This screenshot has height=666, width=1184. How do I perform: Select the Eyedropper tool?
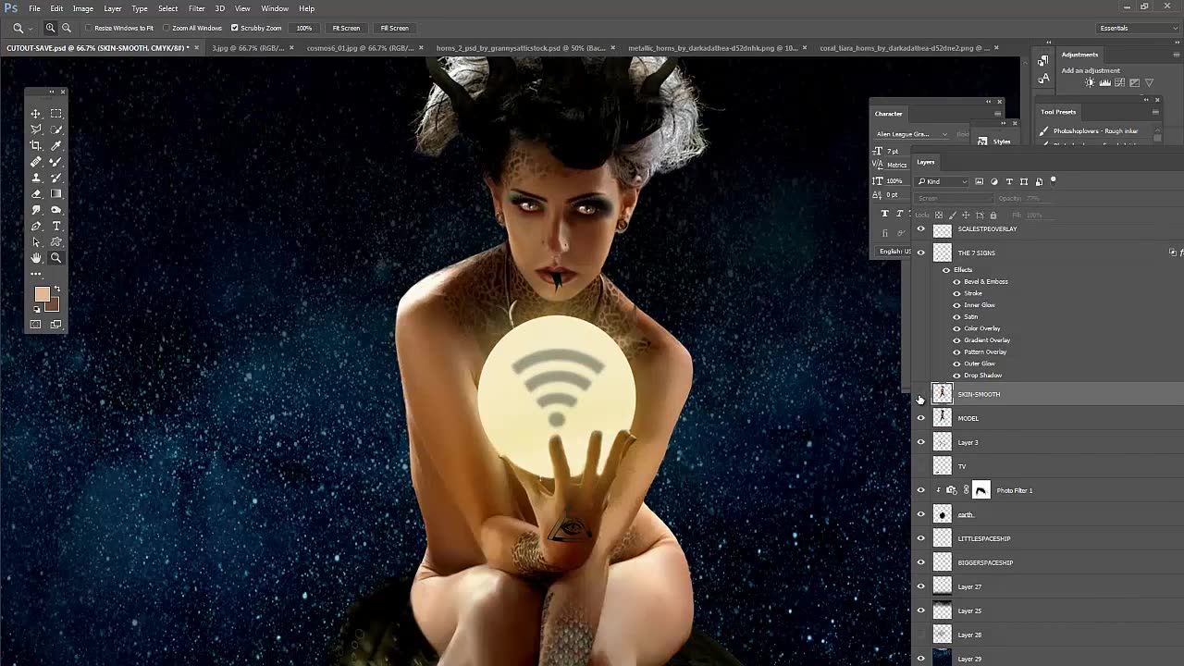(x=56, y=145)
